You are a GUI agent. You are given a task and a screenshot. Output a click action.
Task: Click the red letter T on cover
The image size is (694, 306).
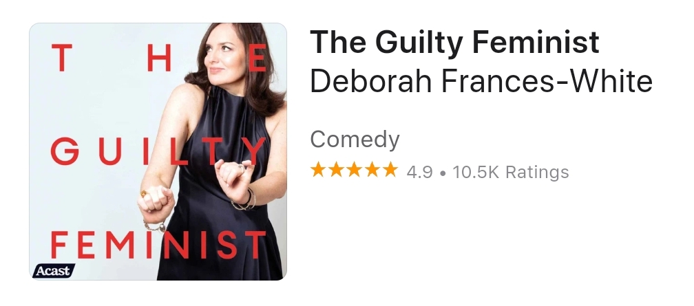coord(61,58)
